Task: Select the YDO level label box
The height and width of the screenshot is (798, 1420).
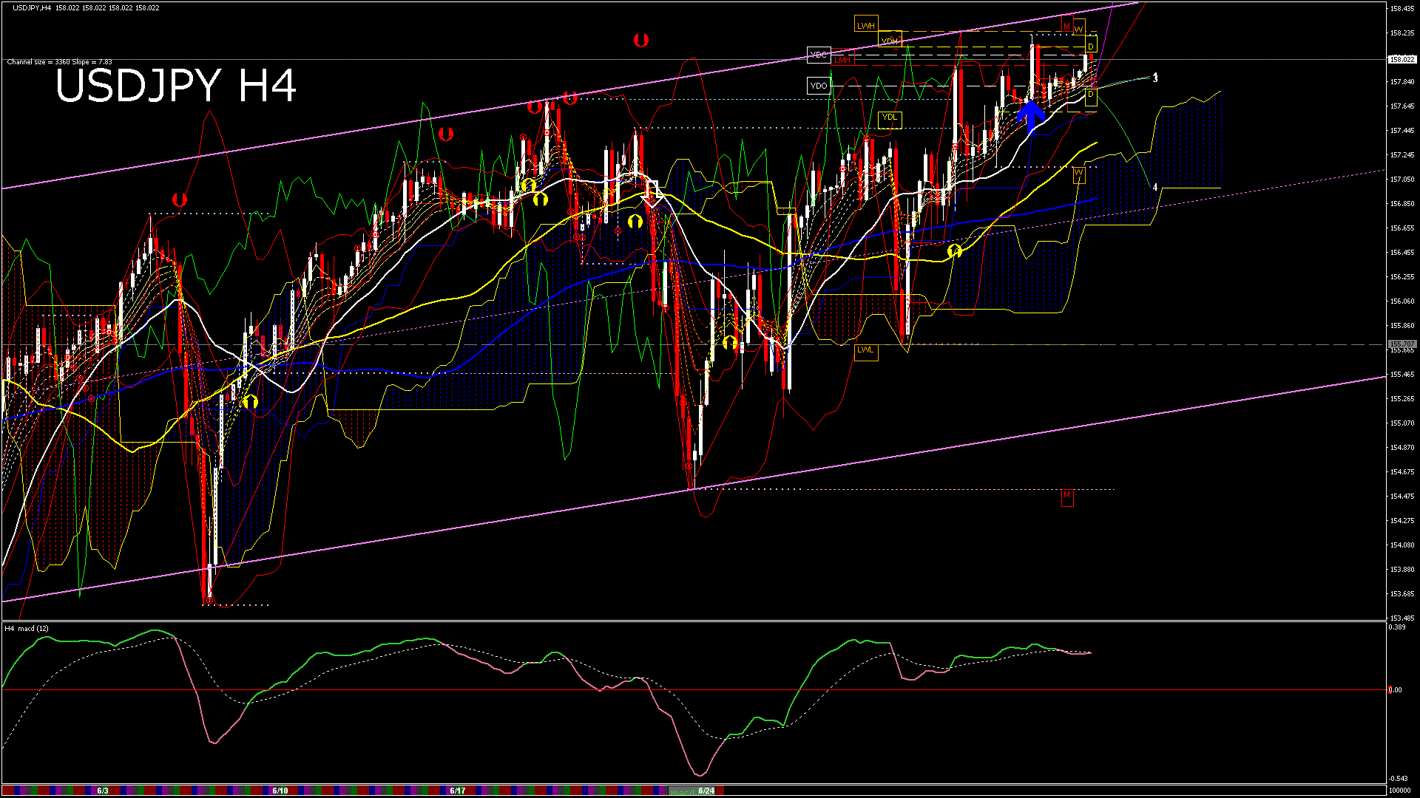Action: click(819, 86)
